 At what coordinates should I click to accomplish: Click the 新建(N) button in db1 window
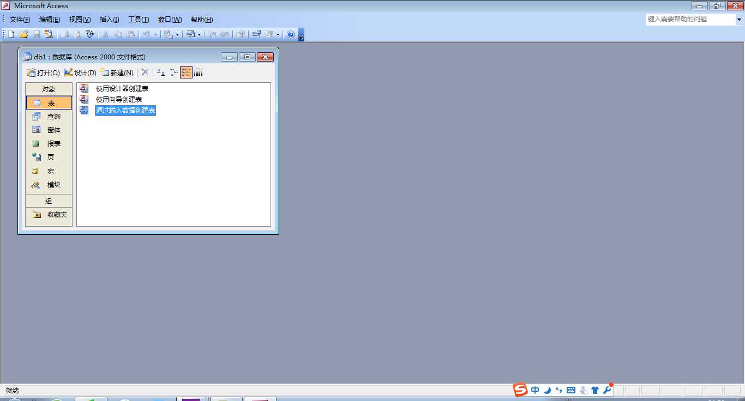point(117,72)
